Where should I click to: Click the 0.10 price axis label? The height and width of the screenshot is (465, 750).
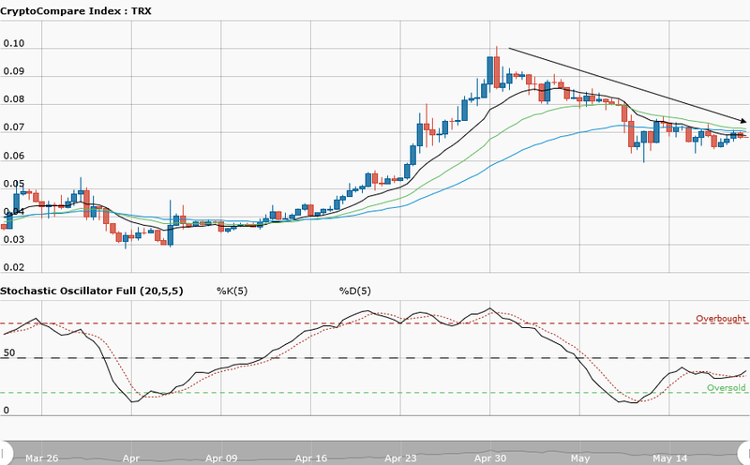coord(13,43)
